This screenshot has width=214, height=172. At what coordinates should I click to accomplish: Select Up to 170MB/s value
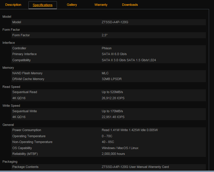[x=112, y=111]
